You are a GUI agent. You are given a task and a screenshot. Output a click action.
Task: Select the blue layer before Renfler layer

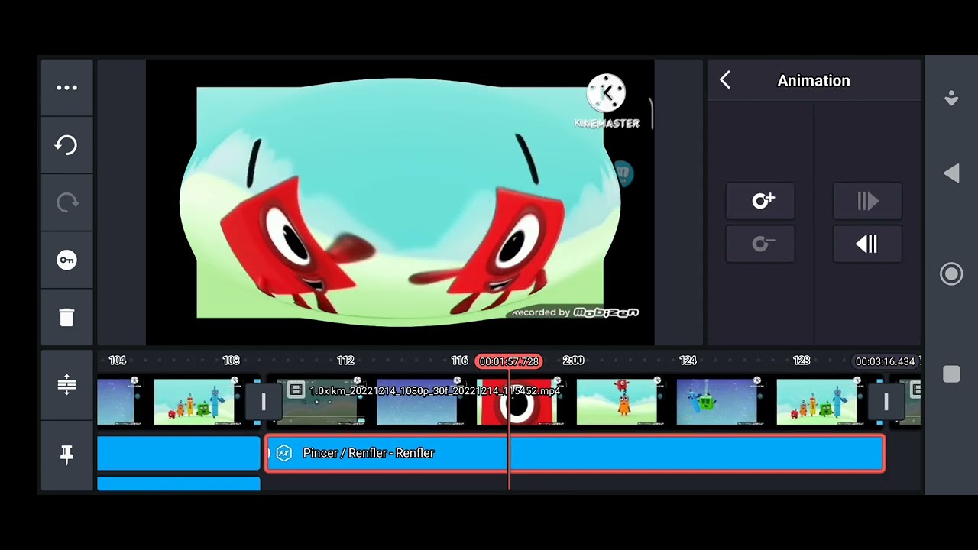click(x=179, y=453)
